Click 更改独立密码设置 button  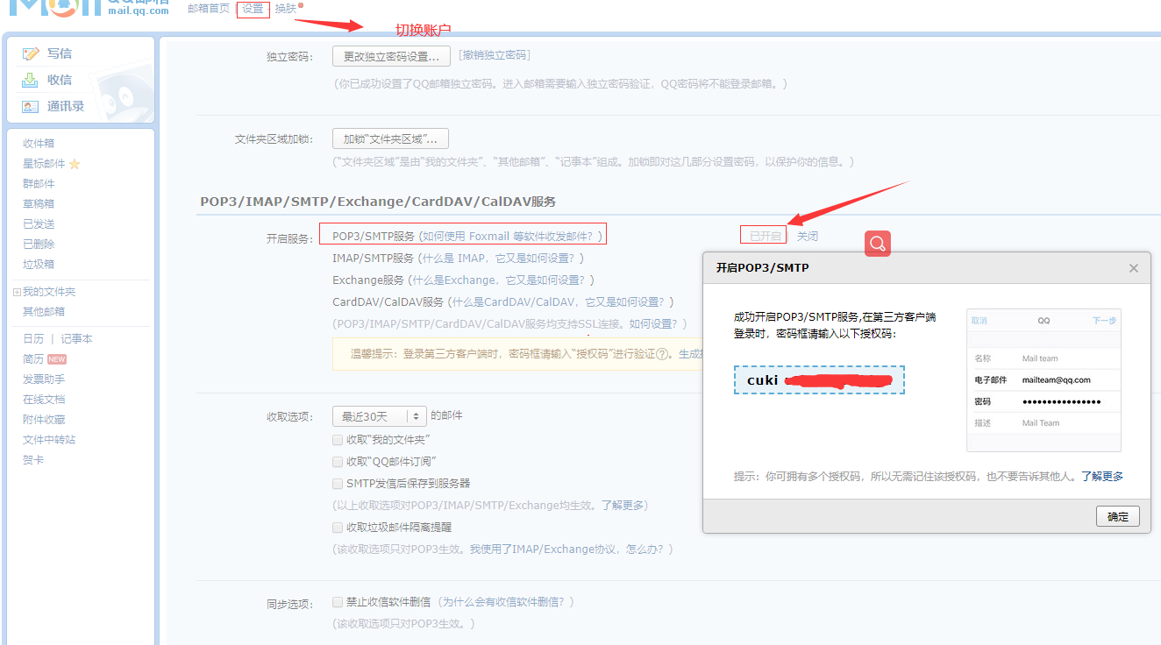coord(391,56)
